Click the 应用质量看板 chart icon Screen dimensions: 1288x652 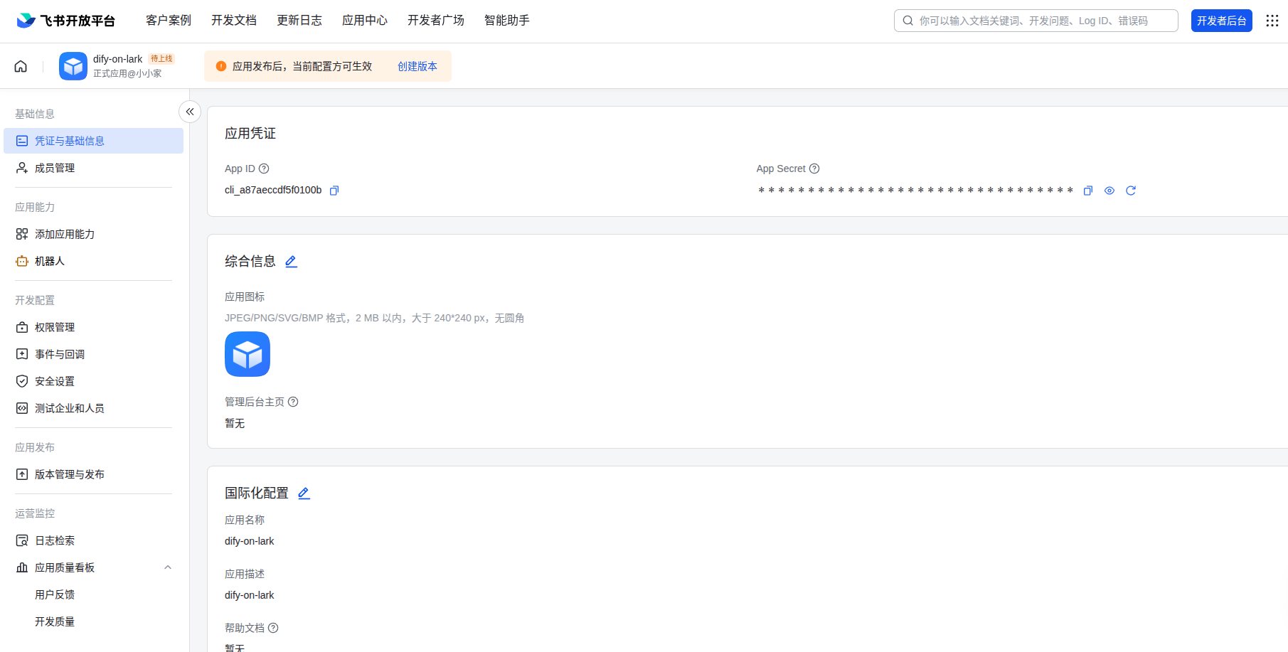tap(22, 567)
